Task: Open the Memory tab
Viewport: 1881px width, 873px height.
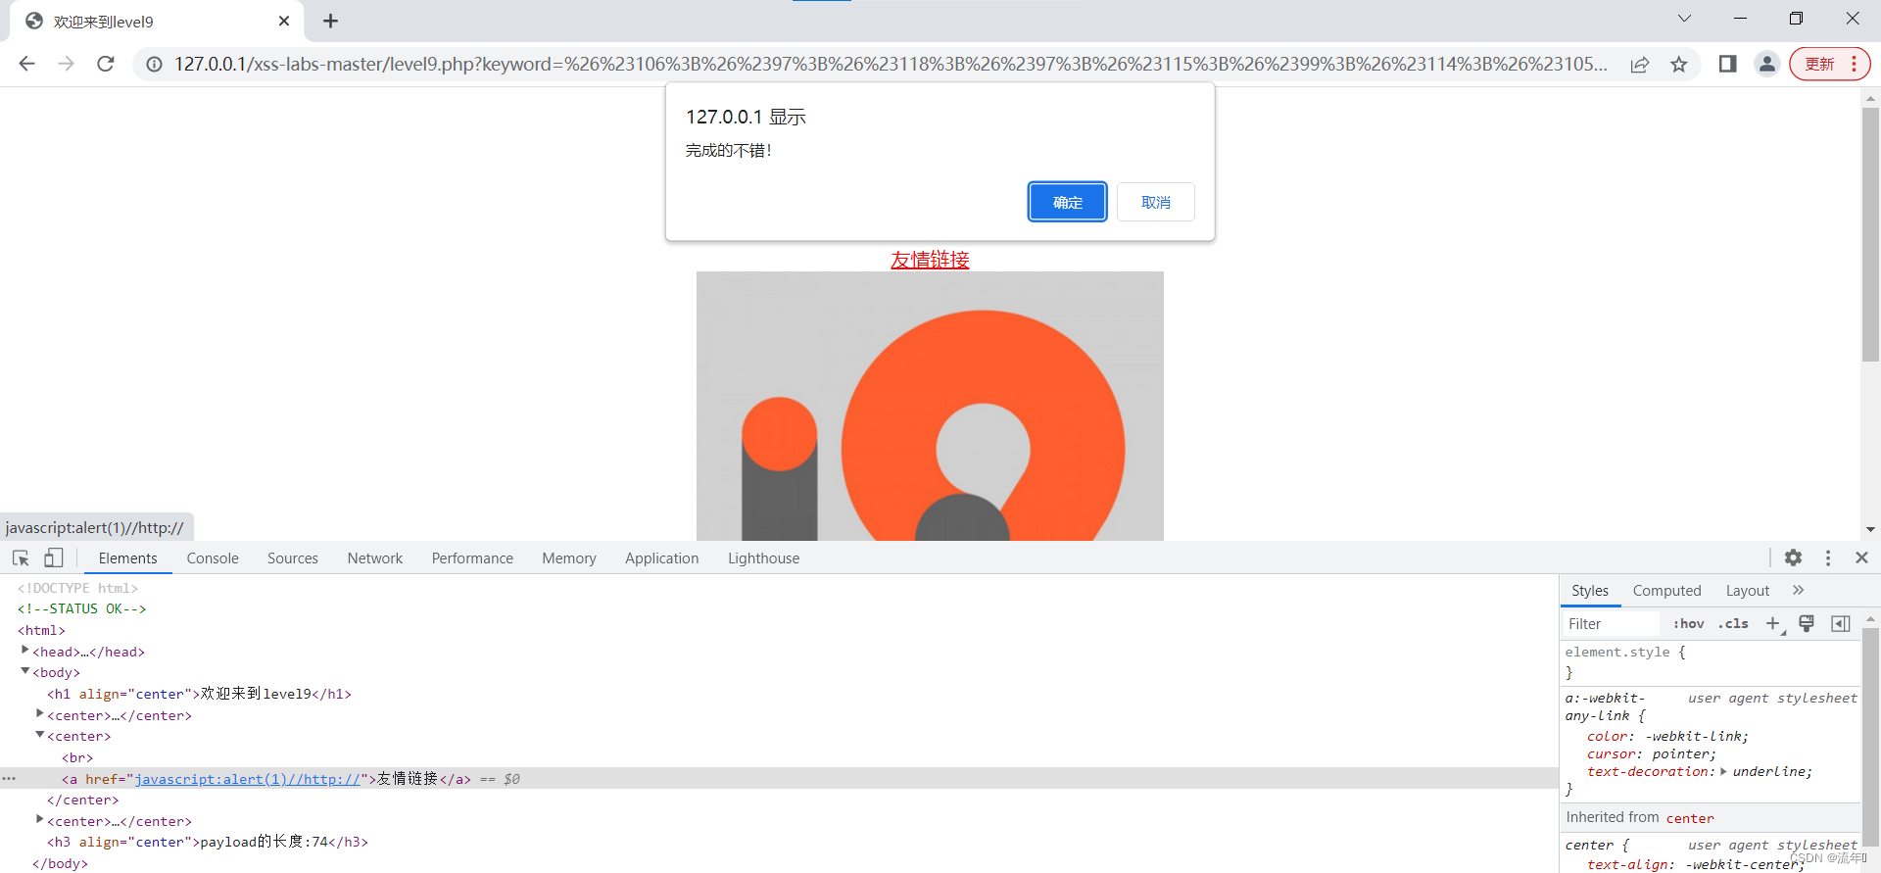Action: click(569, 558)
